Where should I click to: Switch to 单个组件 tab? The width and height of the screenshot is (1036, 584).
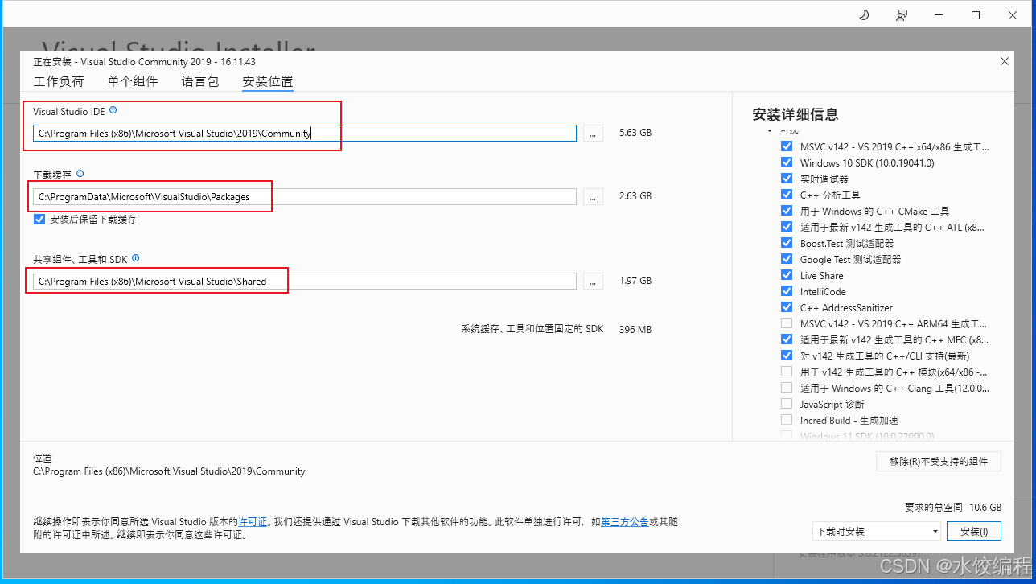[x=133, y=81]
